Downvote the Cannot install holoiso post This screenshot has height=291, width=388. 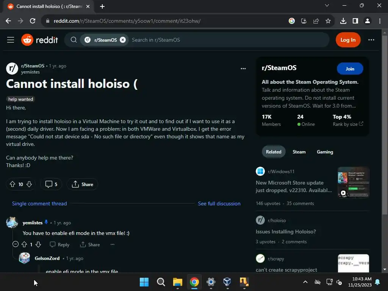[29, 185]
